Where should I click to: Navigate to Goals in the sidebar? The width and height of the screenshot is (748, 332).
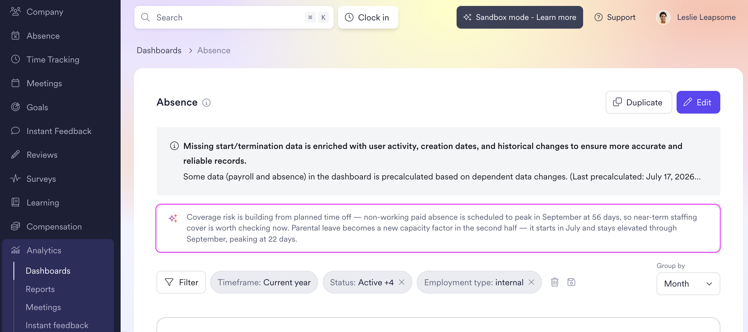tap(37, 107)
